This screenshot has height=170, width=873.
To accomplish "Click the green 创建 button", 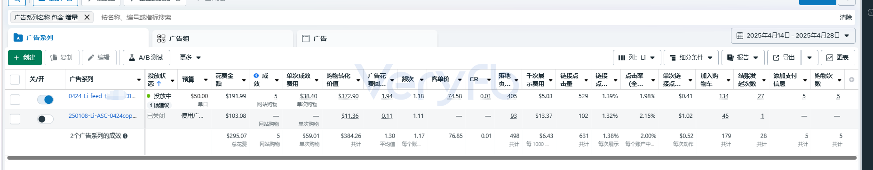I will (x=25, y=57).
